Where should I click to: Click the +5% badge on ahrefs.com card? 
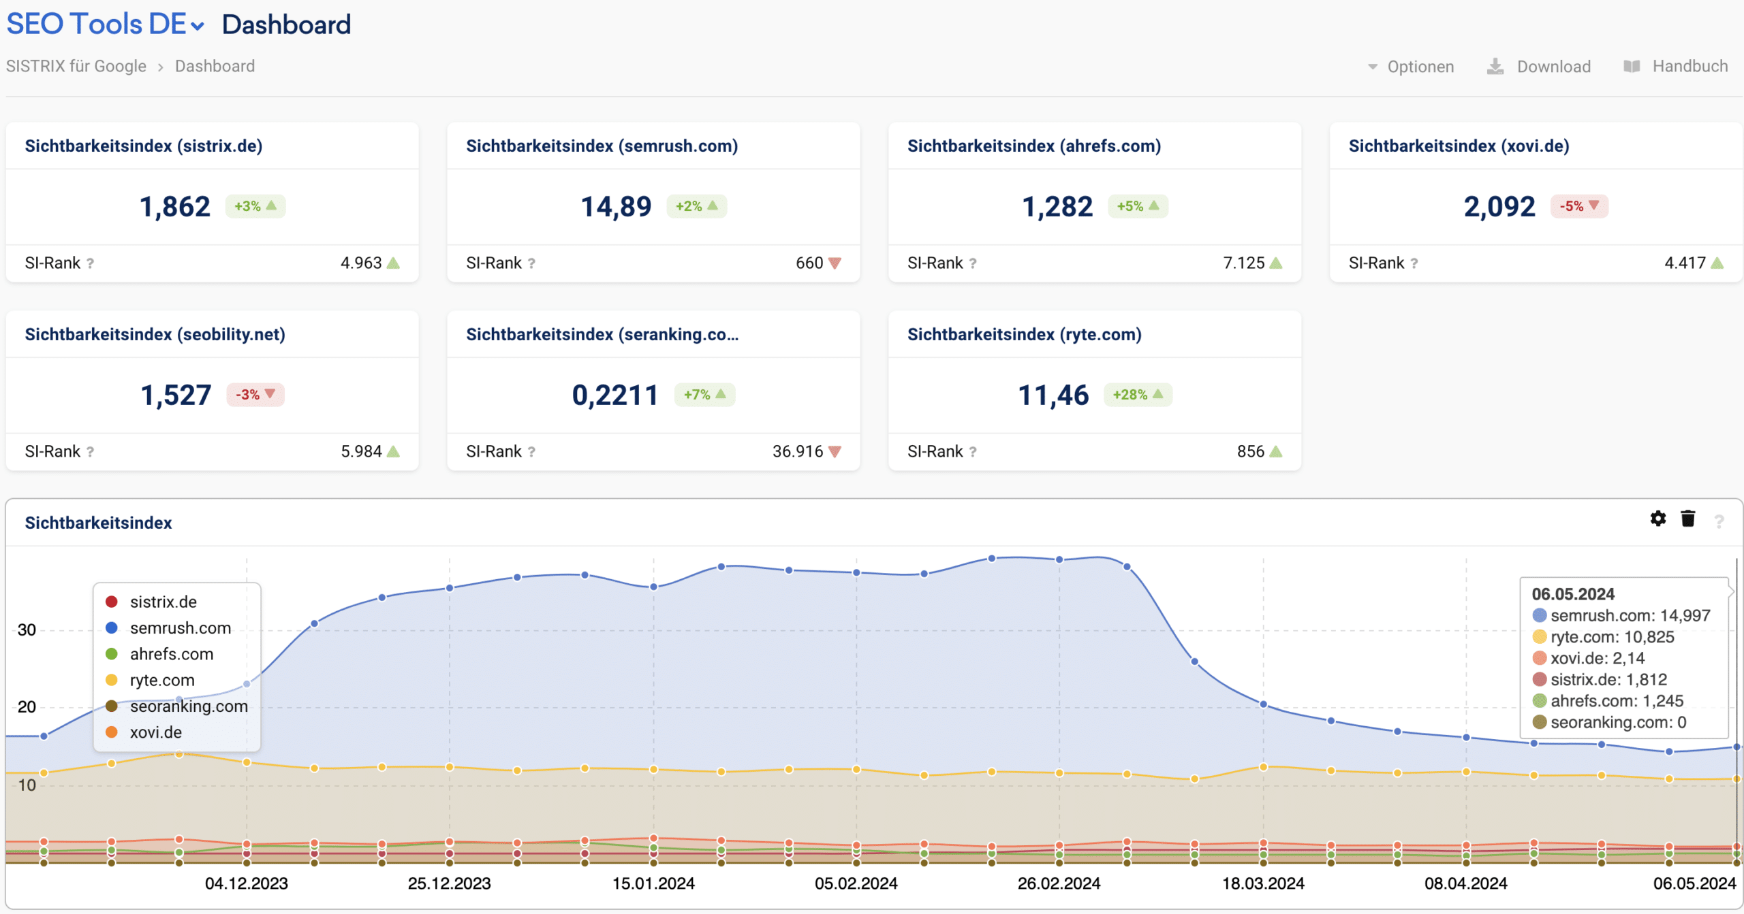[x=1138, y=206]
